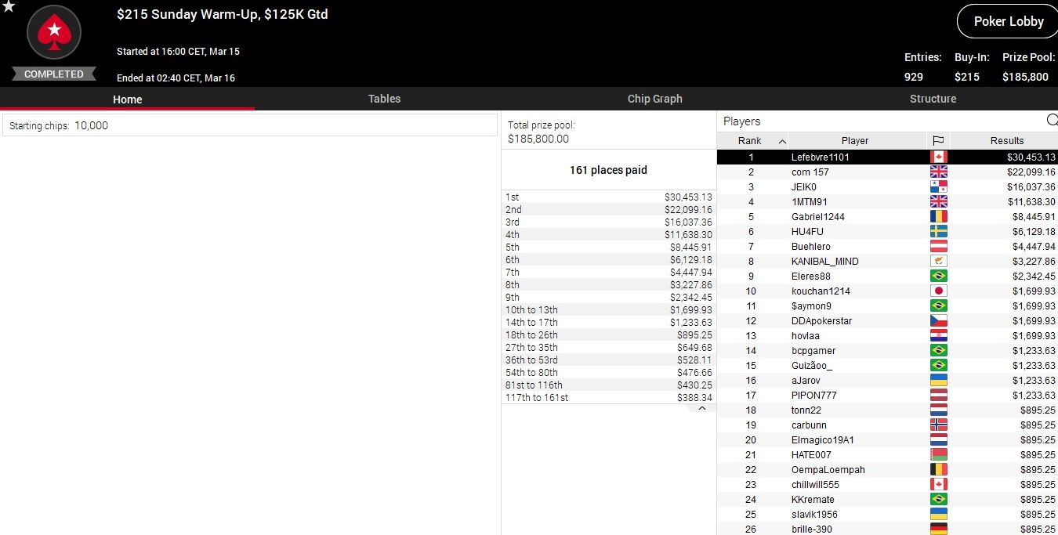The image size is (1058, 535).
Task: Sort by the Results column header
Action: pyautogui.click(x=1006, y=141)
